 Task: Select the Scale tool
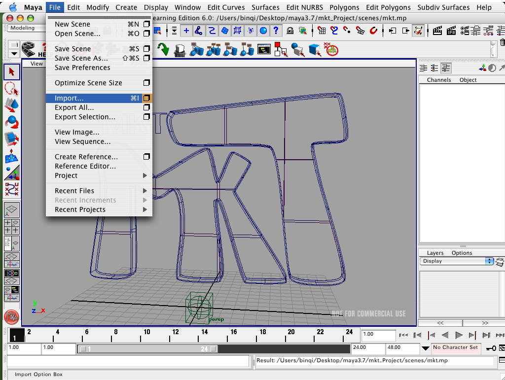tap(12, 138)
